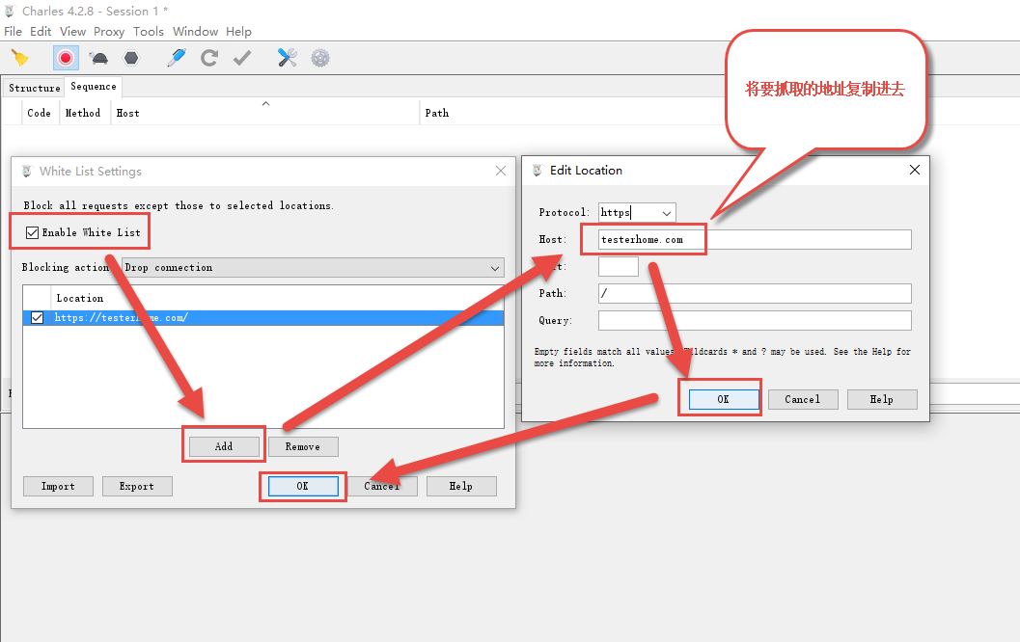Click the Path input field
1020x642 pixels.
click(x=755, y=294)
